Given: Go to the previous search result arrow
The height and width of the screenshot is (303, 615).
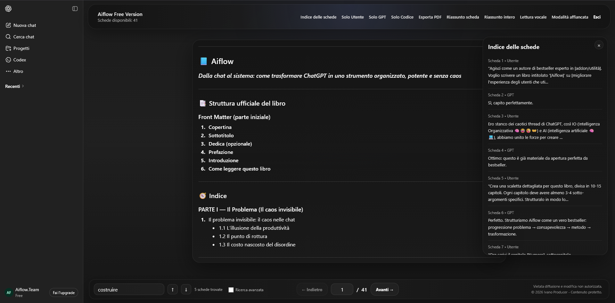Looking at the screenshot, I should point(173,290).
